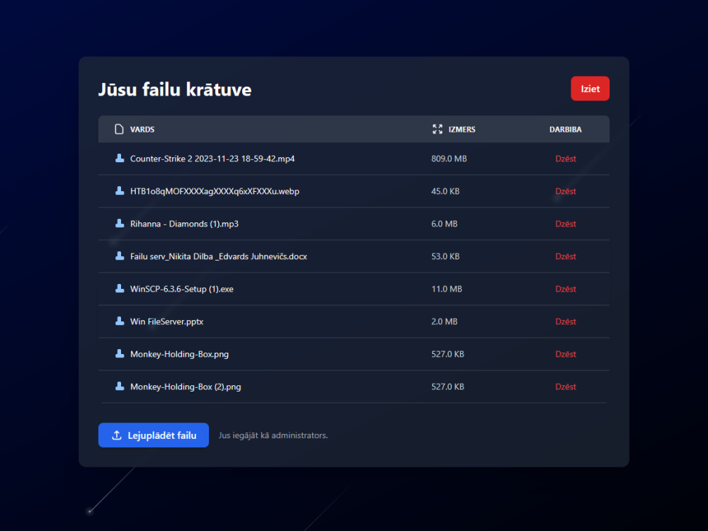708x531 pixels.
Task: Open file Counter-Strike 2 2023-11-23 18-59-42.mp4
Action: click(212, 159)
